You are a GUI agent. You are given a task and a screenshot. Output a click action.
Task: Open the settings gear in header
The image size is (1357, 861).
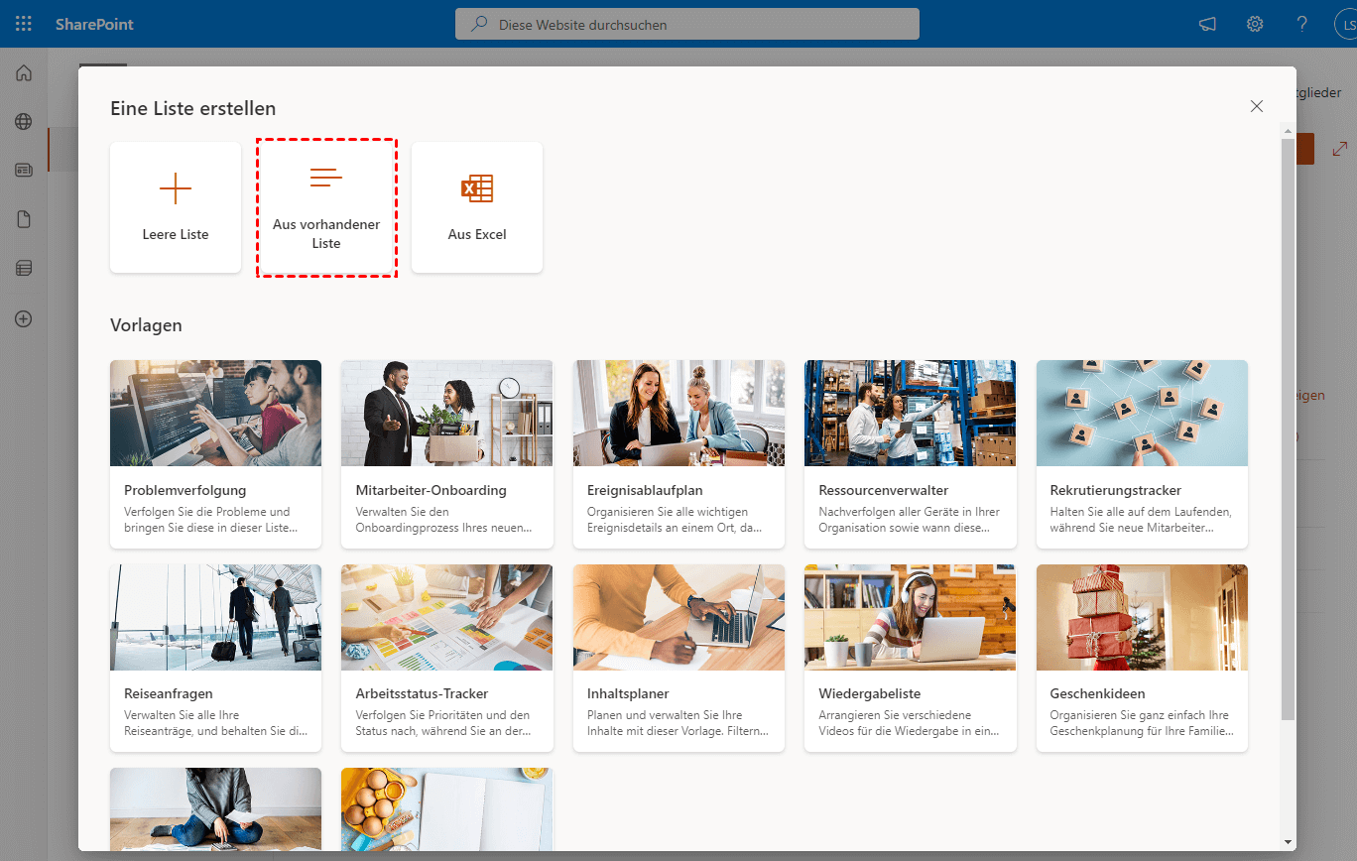(x=1255, y=24)
